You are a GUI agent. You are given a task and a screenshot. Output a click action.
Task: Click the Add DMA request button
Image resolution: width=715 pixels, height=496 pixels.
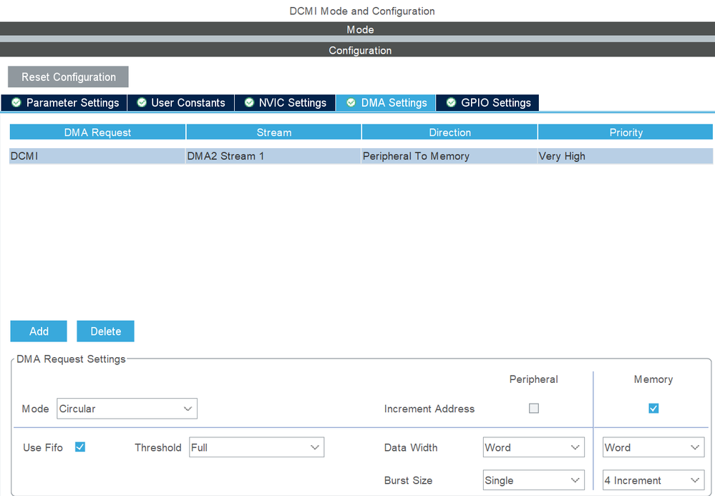[39, 331]
